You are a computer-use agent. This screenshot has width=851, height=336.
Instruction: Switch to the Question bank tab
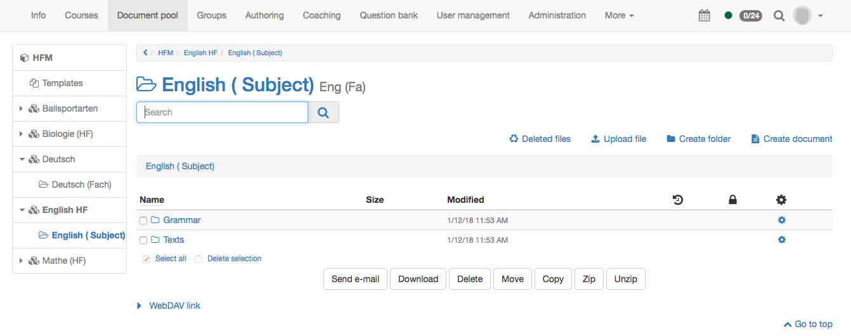(389, 15)
